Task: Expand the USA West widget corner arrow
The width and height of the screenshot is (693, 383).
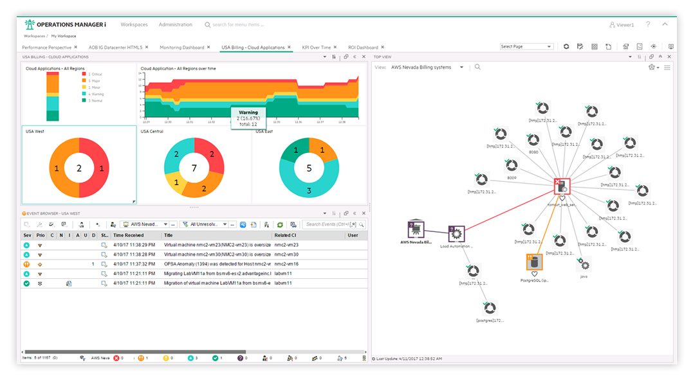Action: click(x=134, y=202)
